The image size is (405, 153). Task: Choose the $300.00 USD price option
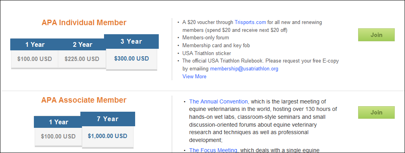pos(132,59)
